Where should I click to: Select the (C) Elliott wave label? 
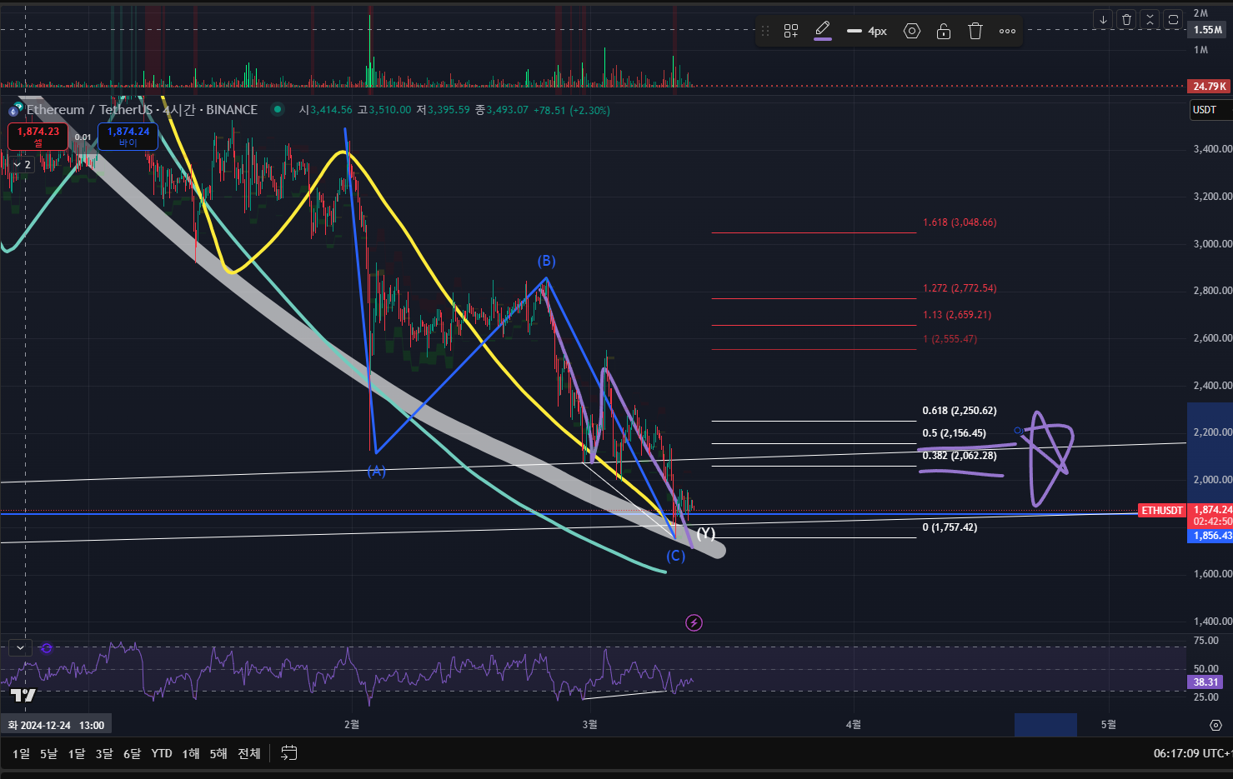coord(675,556)
